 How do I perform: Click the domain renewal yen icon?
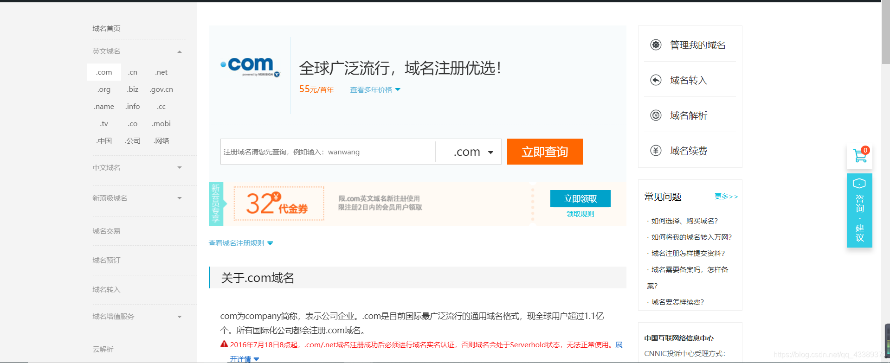point(656,151)
